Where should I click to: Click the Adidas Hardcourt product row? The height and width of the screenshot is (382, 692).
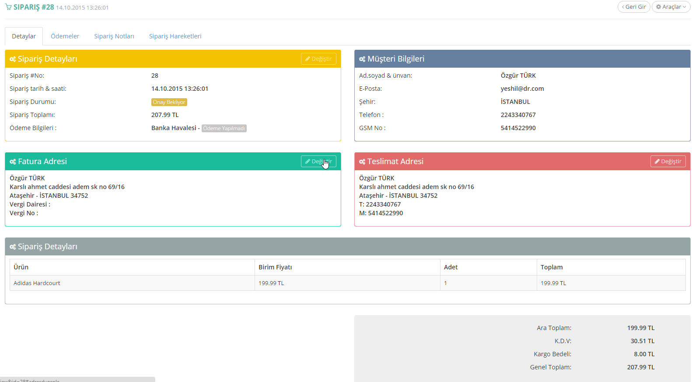click(37, 283)
